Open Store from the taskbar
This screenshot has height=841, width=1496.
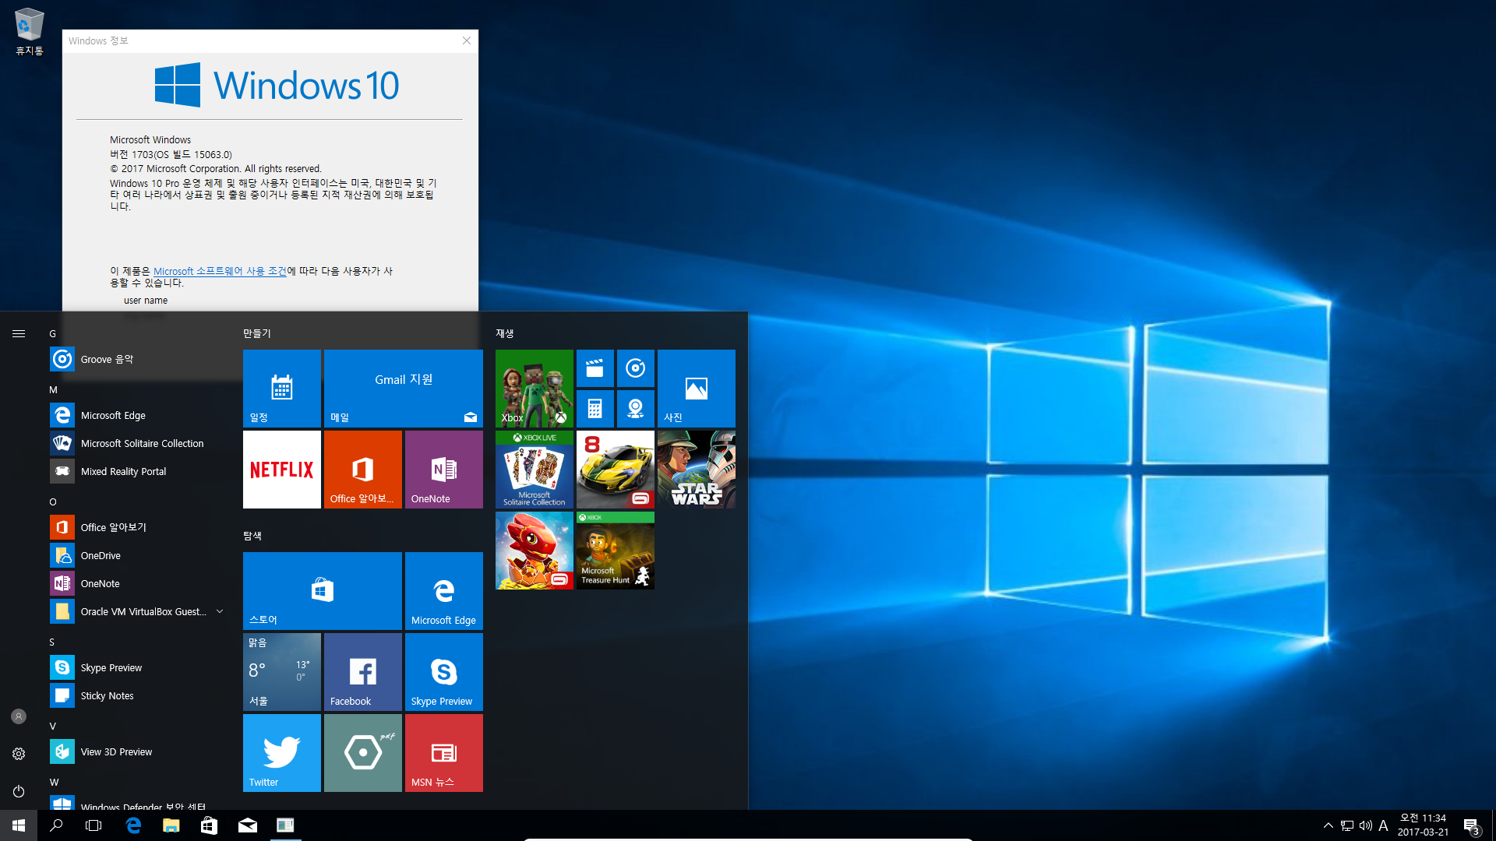pos(209,825)
